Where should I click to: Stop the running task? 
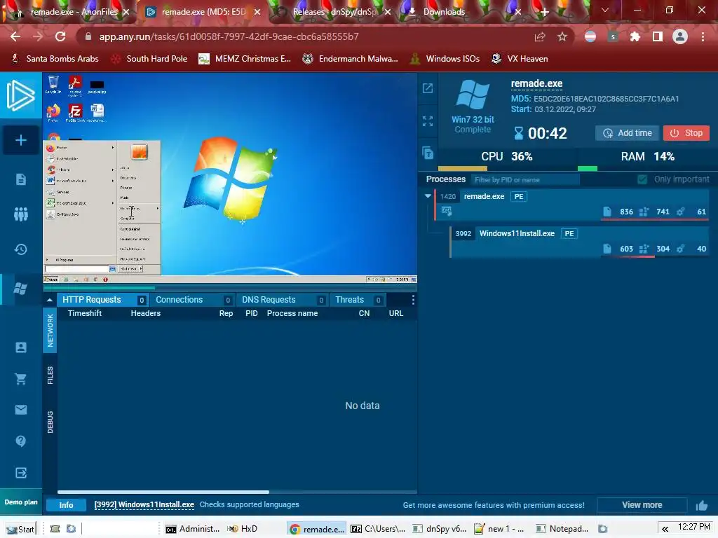(686, 133)
